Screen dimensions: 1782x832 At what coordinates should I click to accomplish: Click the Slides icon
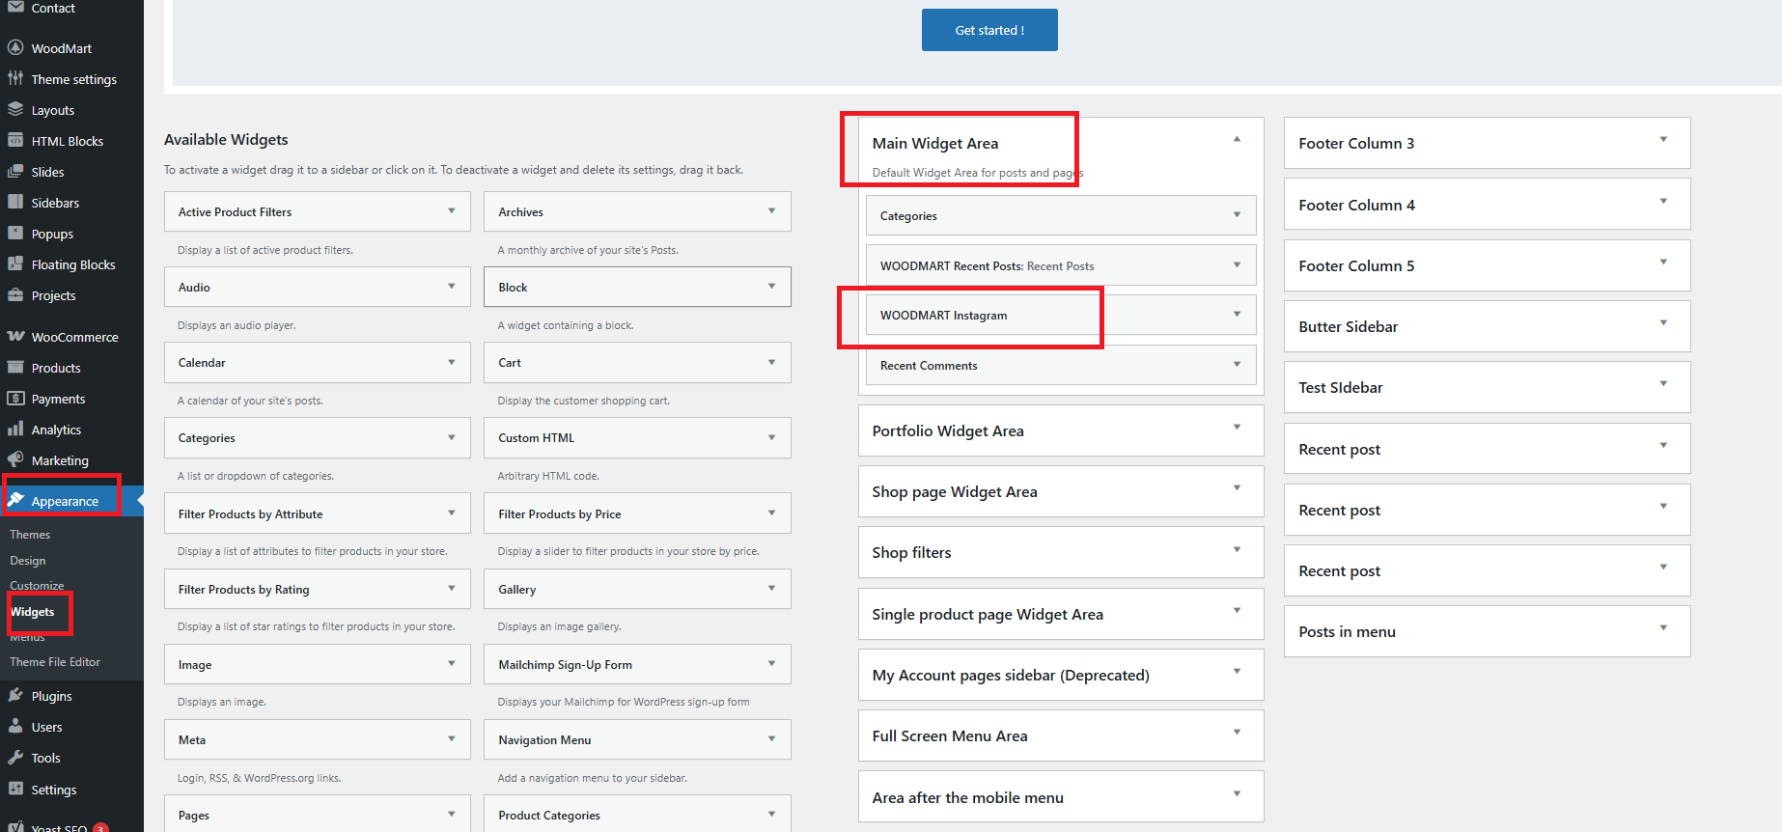pos(15,171)
